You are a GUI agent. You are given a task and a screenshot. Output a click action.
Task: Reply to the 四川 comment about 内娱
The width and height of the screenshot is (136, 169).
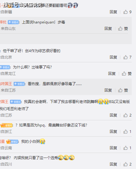tap(113, 164)
